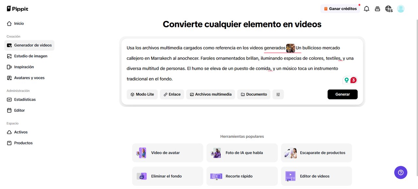This screenshot has width=418, height=189.
Task: Open the language selector globe icon
Action: coord(388,9)
